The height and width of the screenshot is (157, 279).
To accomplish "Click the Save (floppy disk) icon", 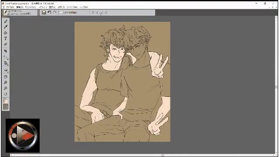I will click(44, 13).
